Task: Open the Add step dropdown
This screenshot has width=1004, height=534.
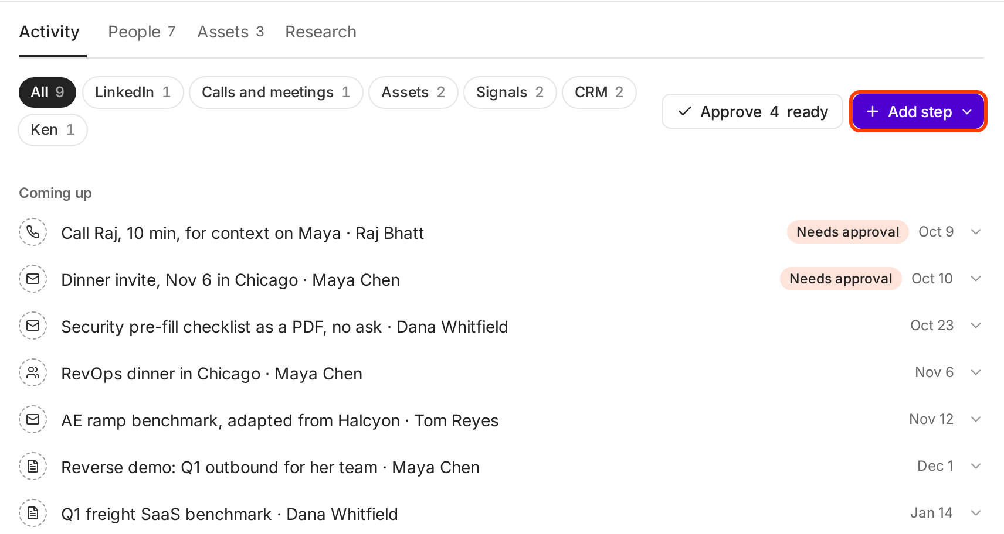Action: (918, 111)
